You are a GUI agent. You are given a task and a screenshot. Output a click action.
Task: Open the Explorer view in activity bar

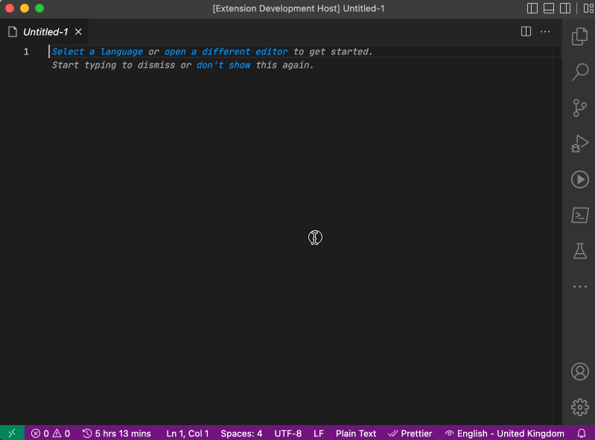[x=580, y=36]
